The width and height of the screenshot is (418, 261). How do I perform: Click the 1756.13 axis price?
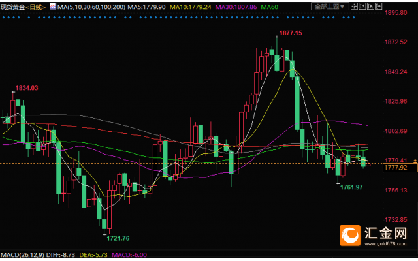tap(396, 190)
